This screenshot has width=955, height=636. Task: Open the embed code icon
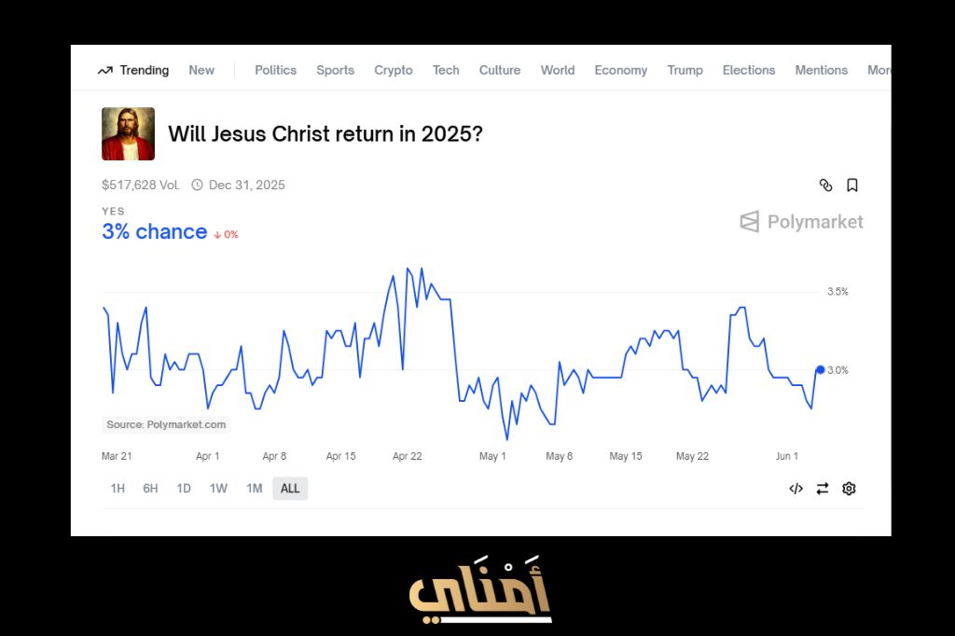coord(796,489)
